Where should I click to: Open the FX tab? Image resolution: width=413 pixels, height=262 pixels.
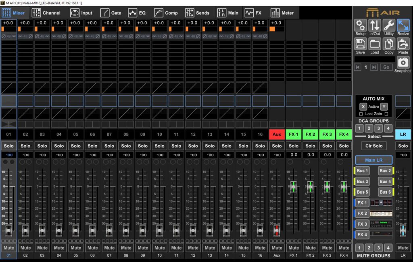(x=253, y=13)
